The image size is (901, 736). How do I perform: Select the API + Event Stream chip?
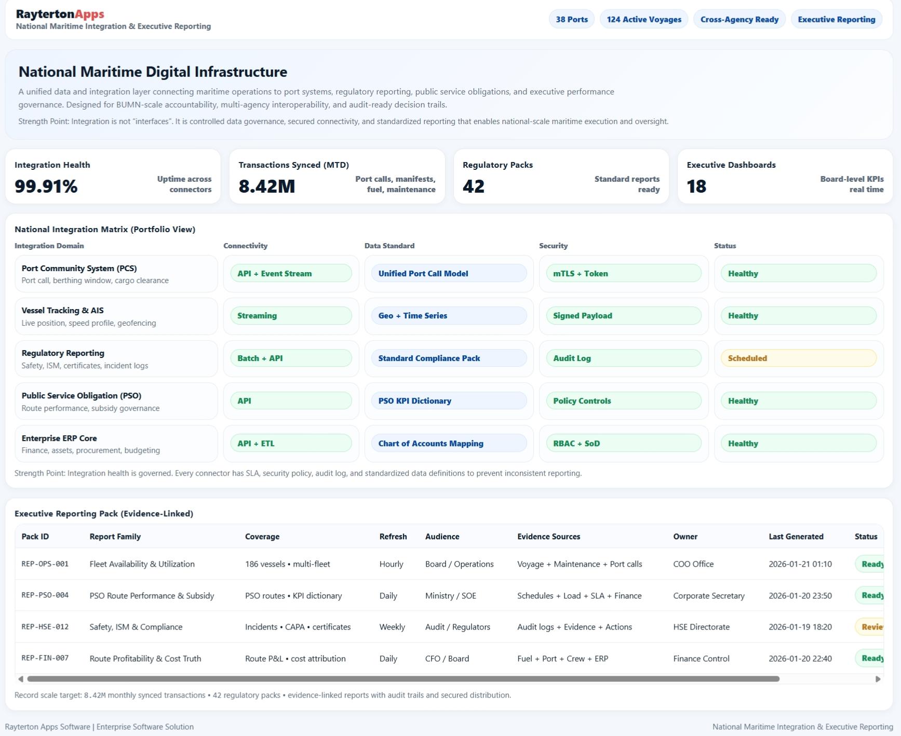(291, 274)
